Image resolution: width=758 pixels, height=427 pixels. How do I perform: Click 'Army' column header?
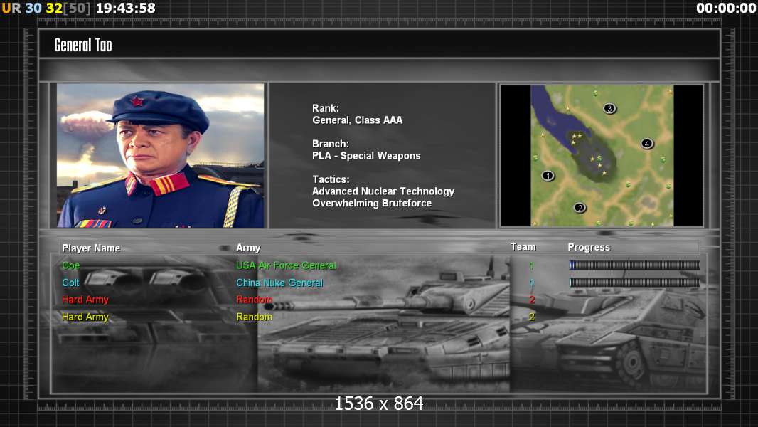tap(248, 248)
